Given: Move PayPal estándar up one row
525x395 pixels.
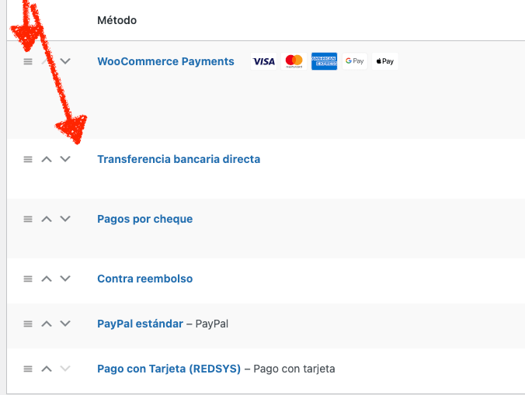Looking at the screenshot, I should [47, 324].
